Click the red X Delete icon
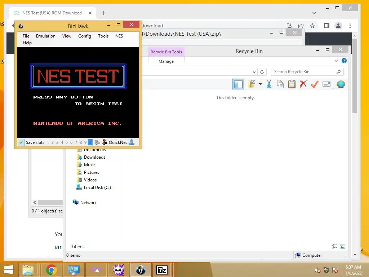369x277 pixels. [303, 84]
